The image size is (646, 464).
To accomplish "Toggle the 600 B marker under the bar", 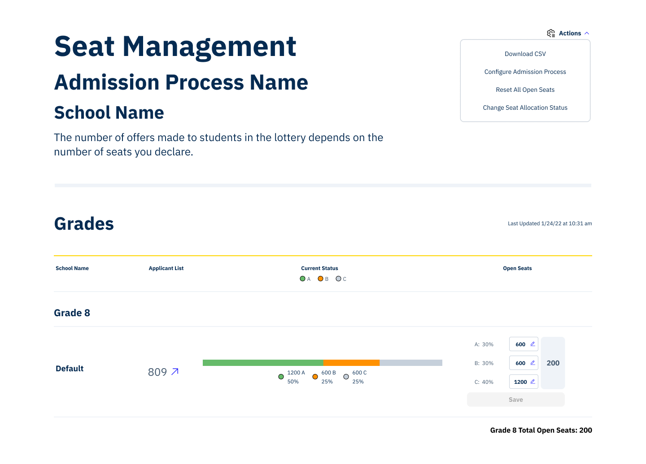I will point(315,377).
